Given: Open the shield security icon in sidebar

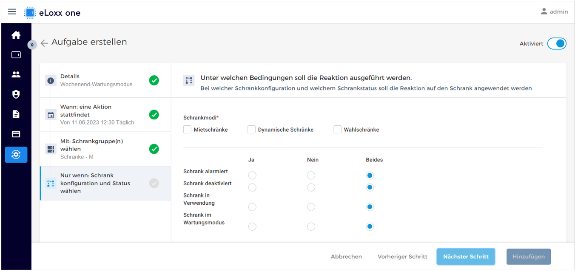Looking at the screenshot, I should click(x=16, y=94).
